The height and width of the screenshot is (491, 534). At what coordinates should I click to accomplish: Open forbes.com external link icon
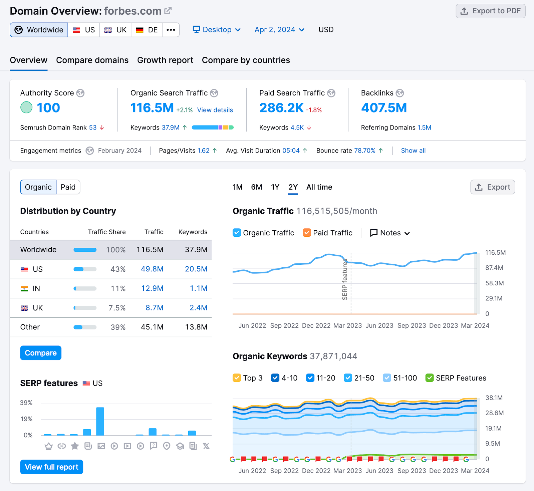168,11
